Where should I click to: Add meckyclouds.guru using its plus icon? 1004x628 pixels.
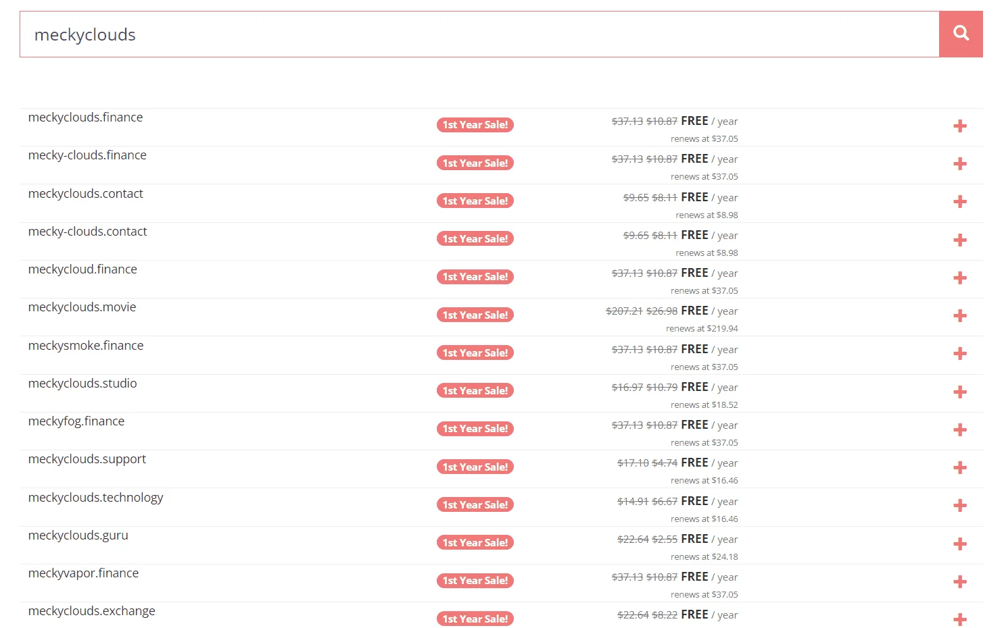click(960, 544)
